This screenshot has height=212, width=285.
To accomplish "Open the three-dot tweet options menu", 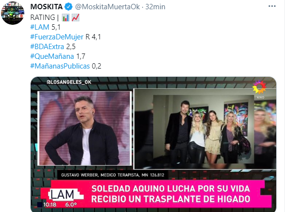I will point(272,6).
